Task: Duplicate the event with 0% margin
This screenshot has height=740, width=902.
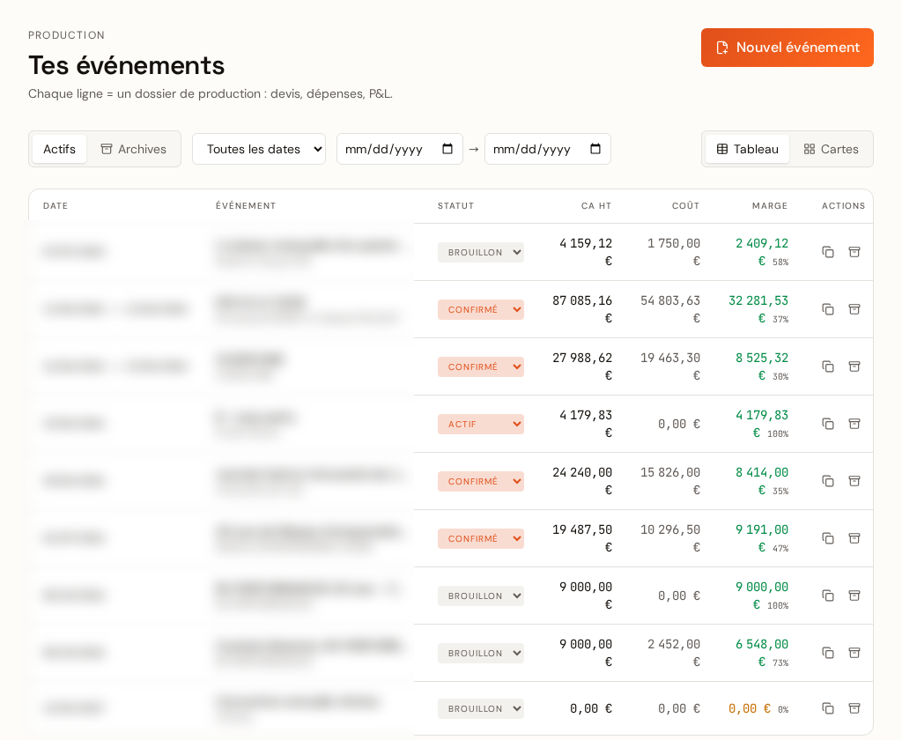Action: [x=828, y=708]
